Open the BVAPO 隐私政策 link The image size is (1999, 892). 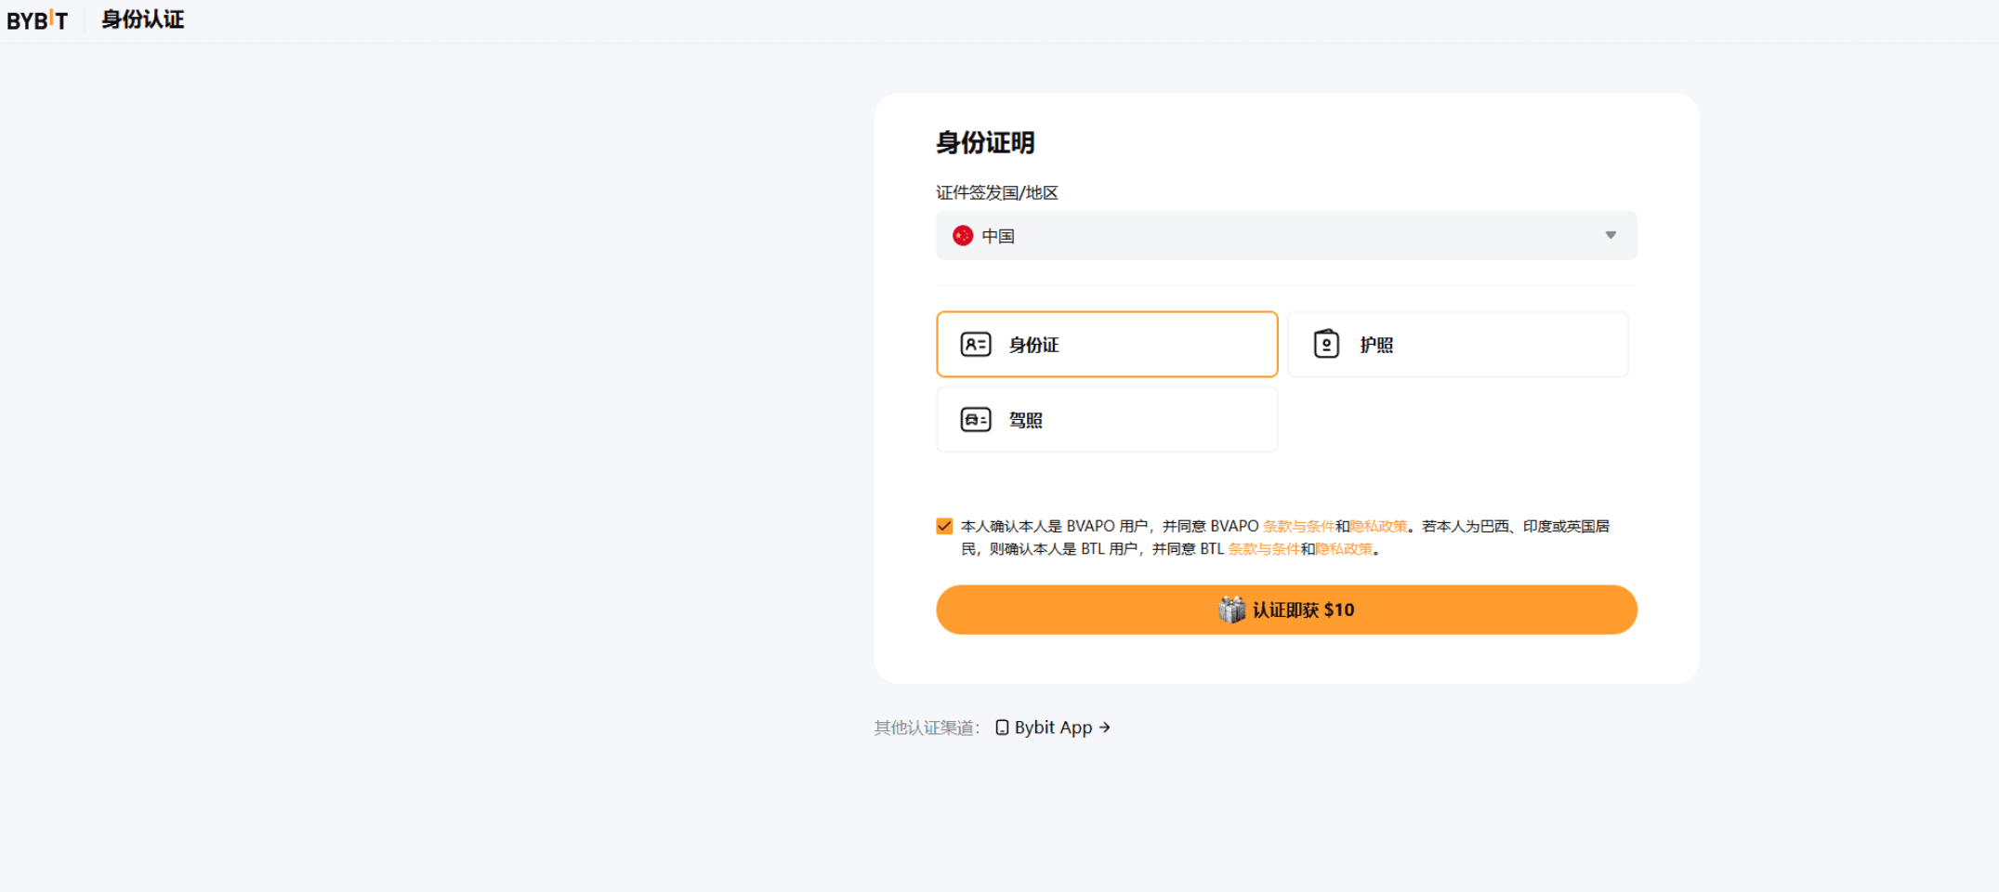(1378, 526)
